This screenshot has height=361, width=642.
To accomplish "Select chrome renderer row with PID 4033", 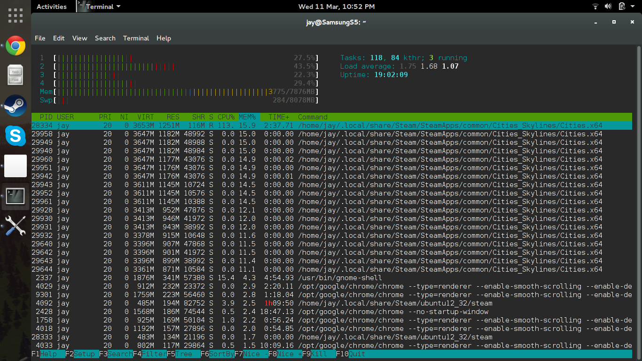I will 332,345.
